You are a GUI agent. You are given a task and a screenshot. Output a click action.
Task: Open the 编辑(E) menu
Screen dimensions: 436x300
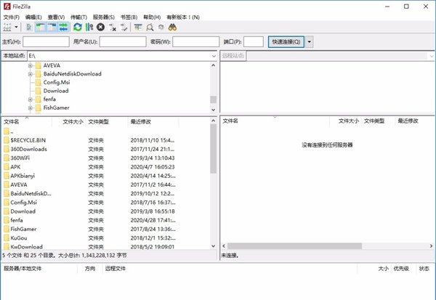pos(33,17)
